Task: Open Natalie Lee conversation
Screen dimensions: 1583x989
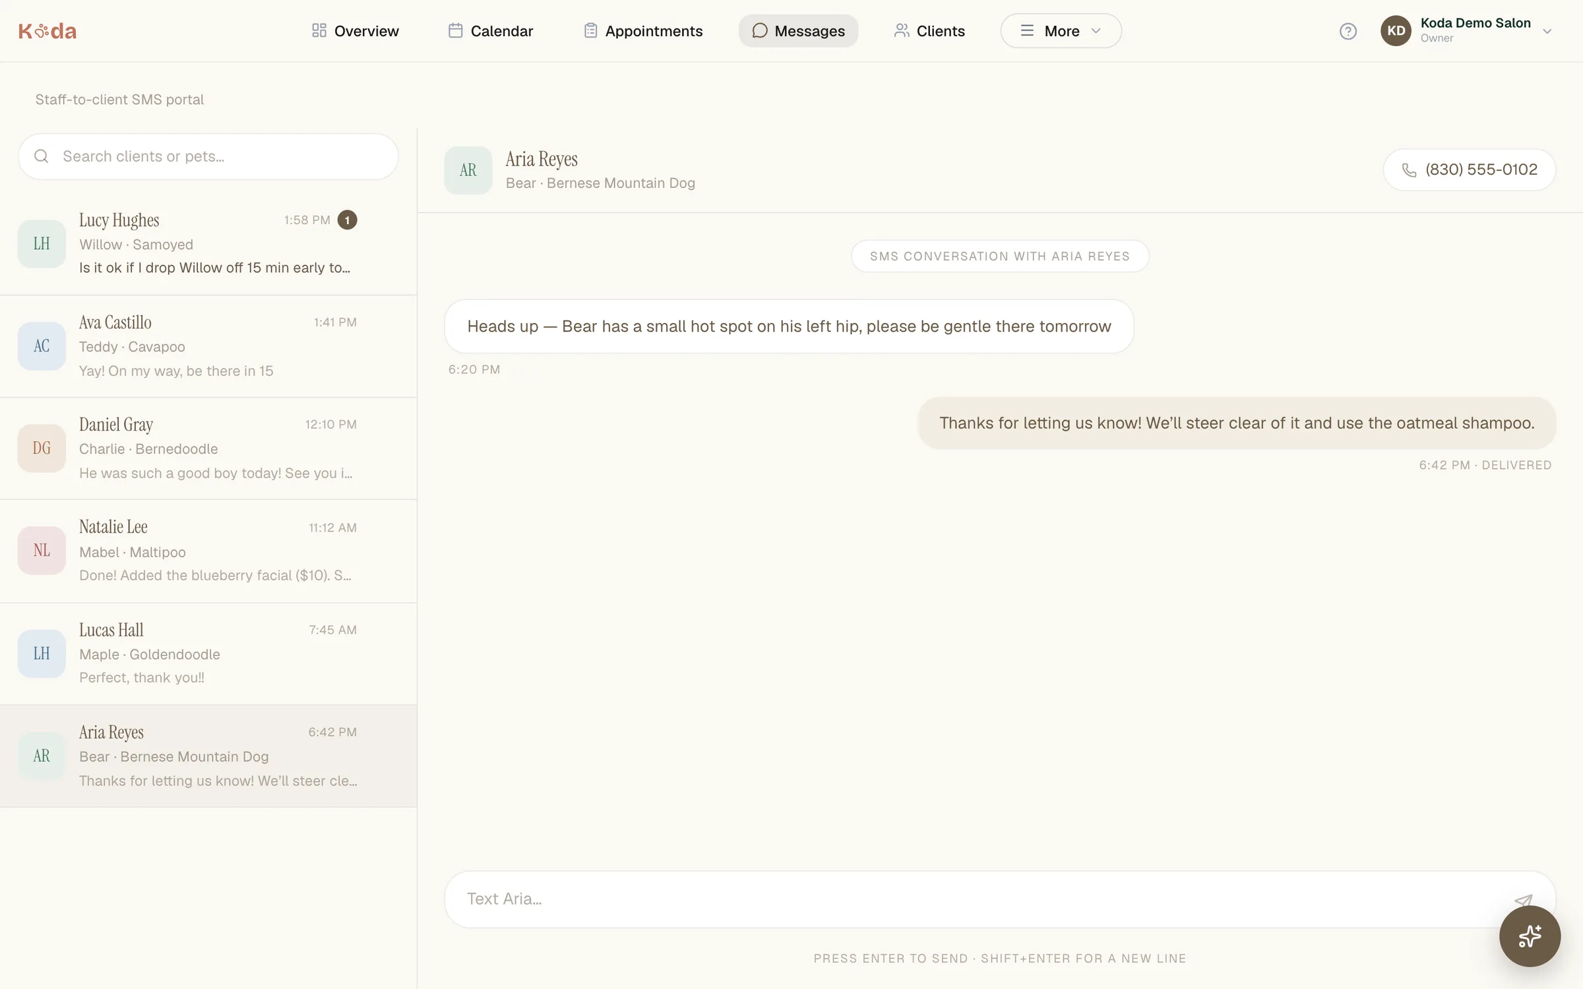Action: [208, 551]
